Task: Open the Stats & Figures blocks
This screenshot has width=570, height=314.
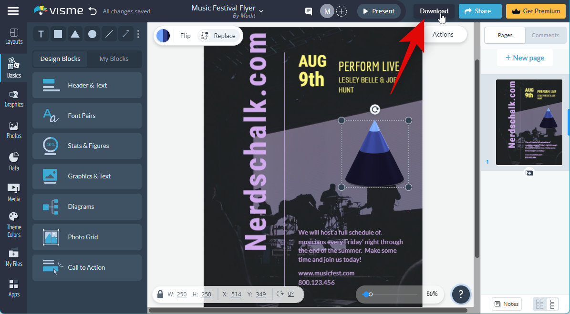Action: pos(87,146)
